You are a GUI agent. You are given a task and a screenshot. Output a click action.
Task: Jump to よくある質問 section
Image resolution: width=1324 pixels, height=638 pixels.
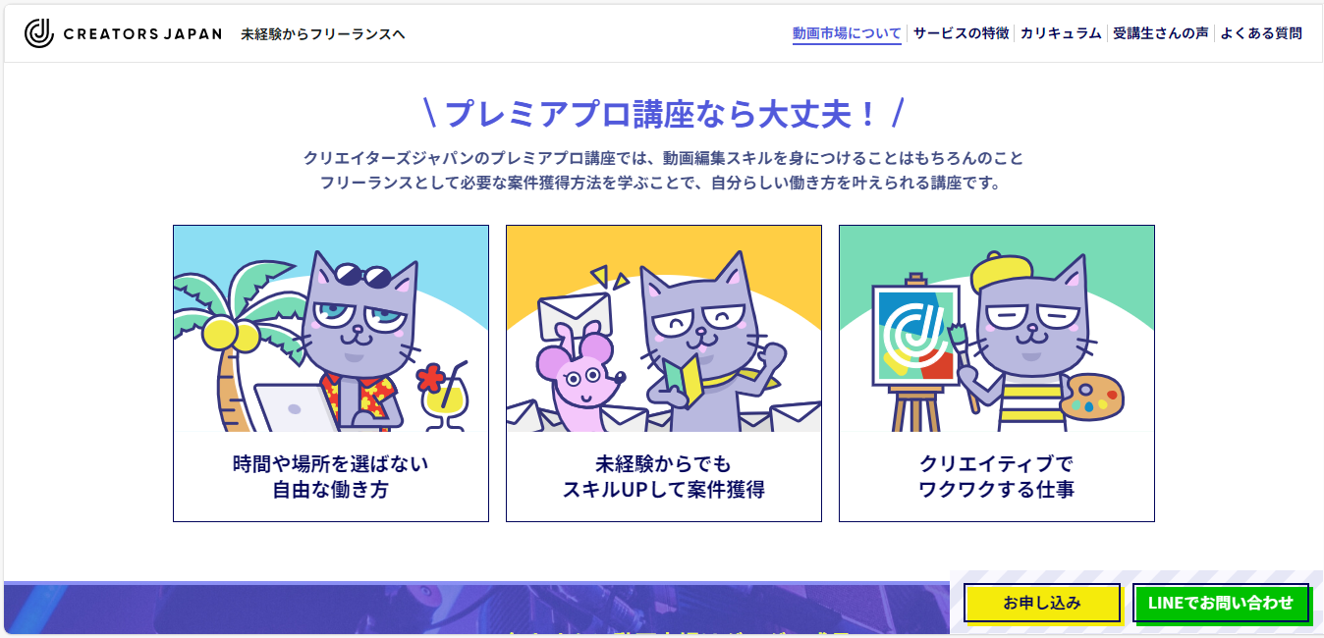(1261, 33)
